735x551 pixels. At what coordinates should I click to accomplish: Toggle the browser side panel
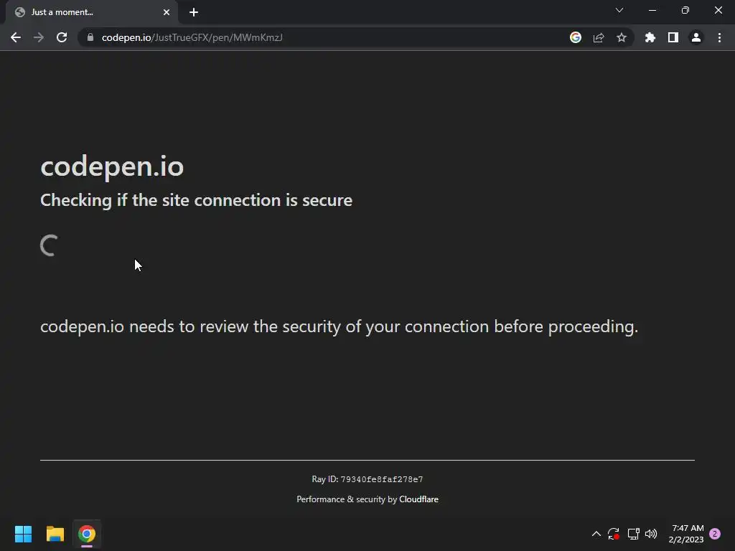pyautogui.click(x=673, y=37)
